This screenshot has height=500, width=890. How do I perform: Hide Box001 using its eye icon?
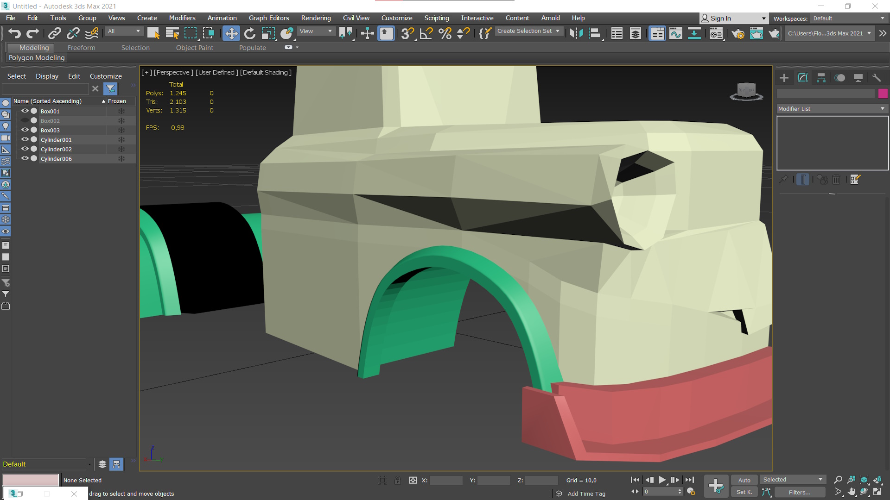coord(25,111)
